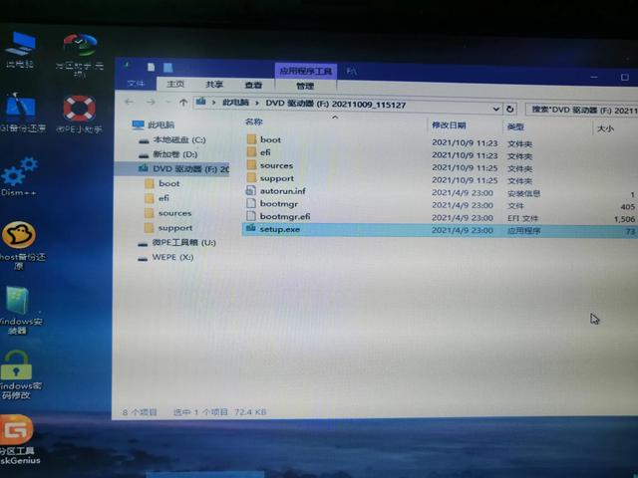Open boot folder in navigation tree

(162, 183)
